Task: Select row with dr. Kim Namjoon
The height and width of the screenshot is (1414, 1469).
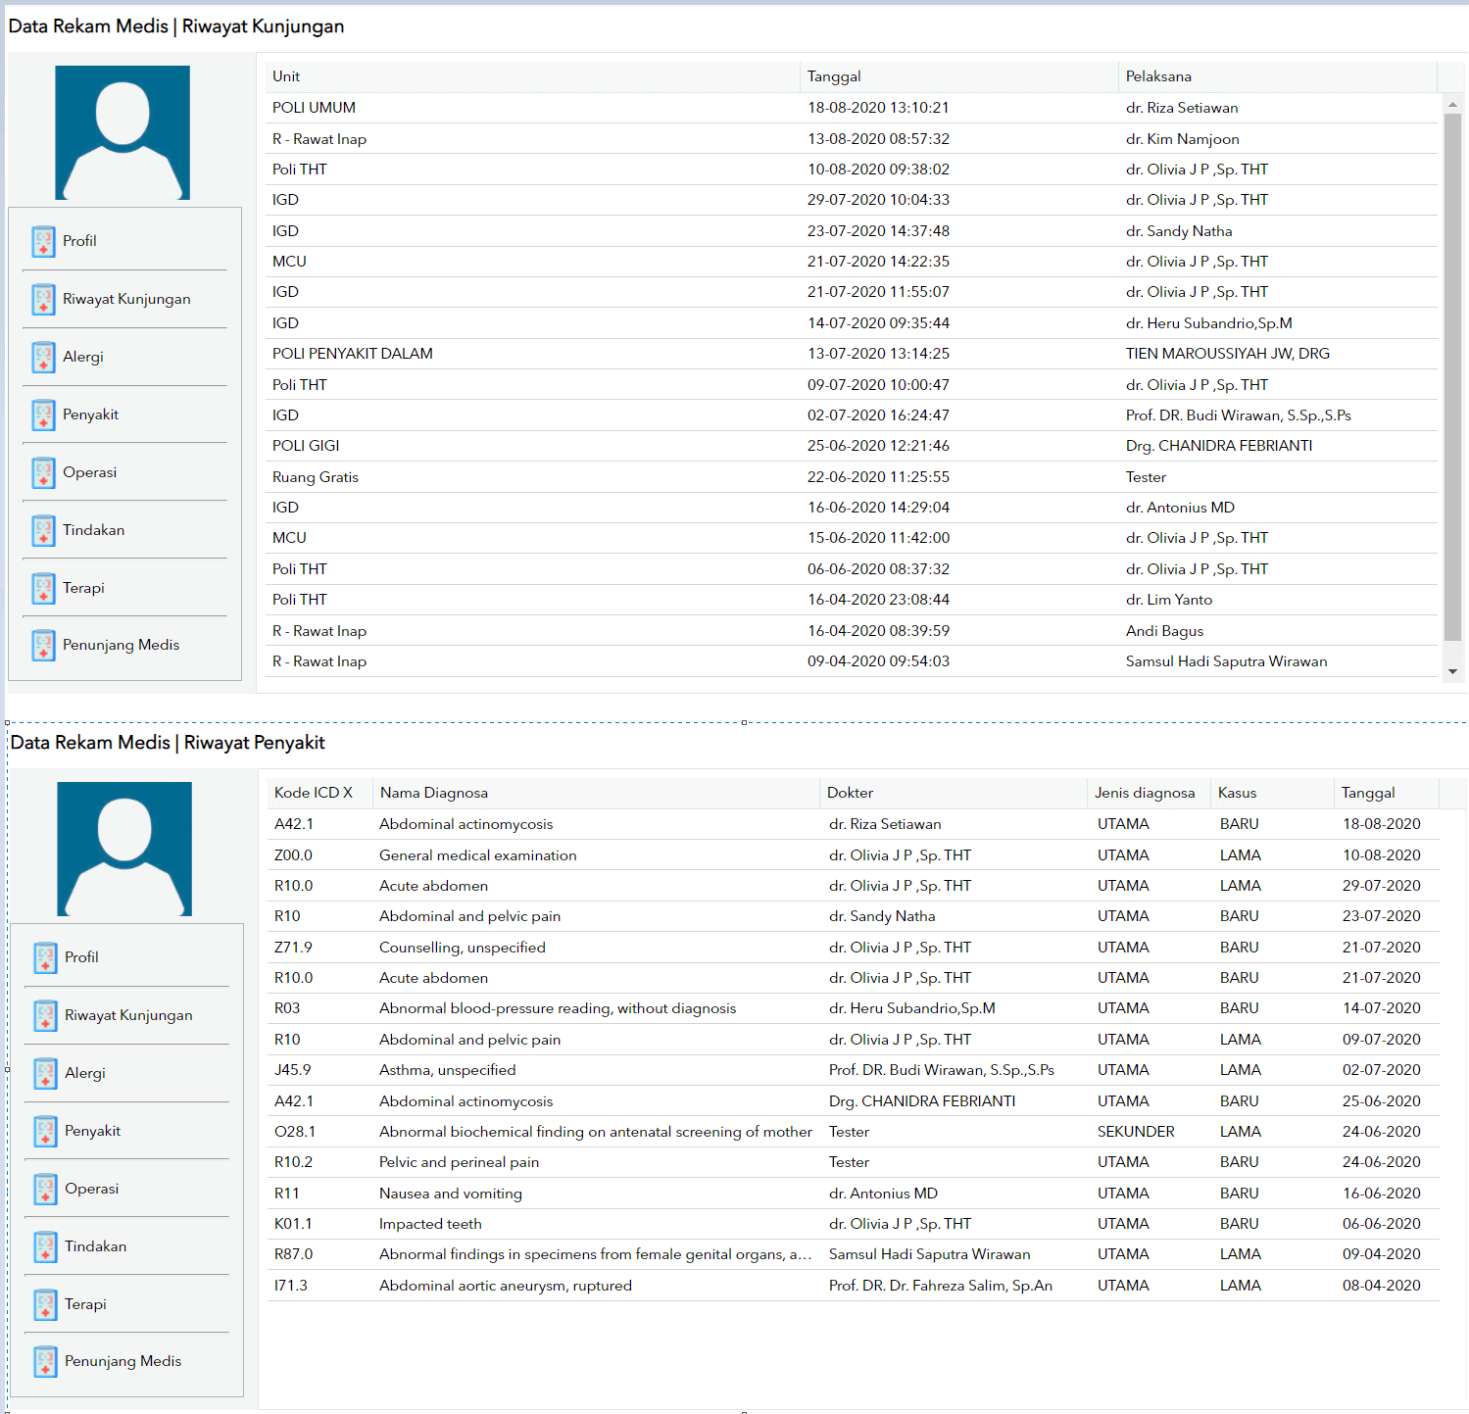Action: point(852,139)
